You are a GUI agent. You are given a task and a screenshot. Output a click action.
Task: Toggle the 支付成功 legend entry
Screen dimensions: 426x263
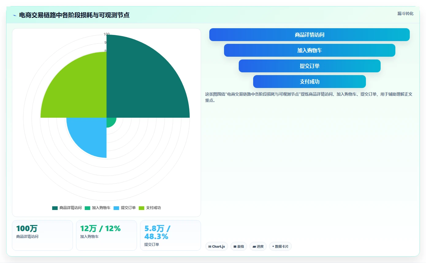click(150, 208)
